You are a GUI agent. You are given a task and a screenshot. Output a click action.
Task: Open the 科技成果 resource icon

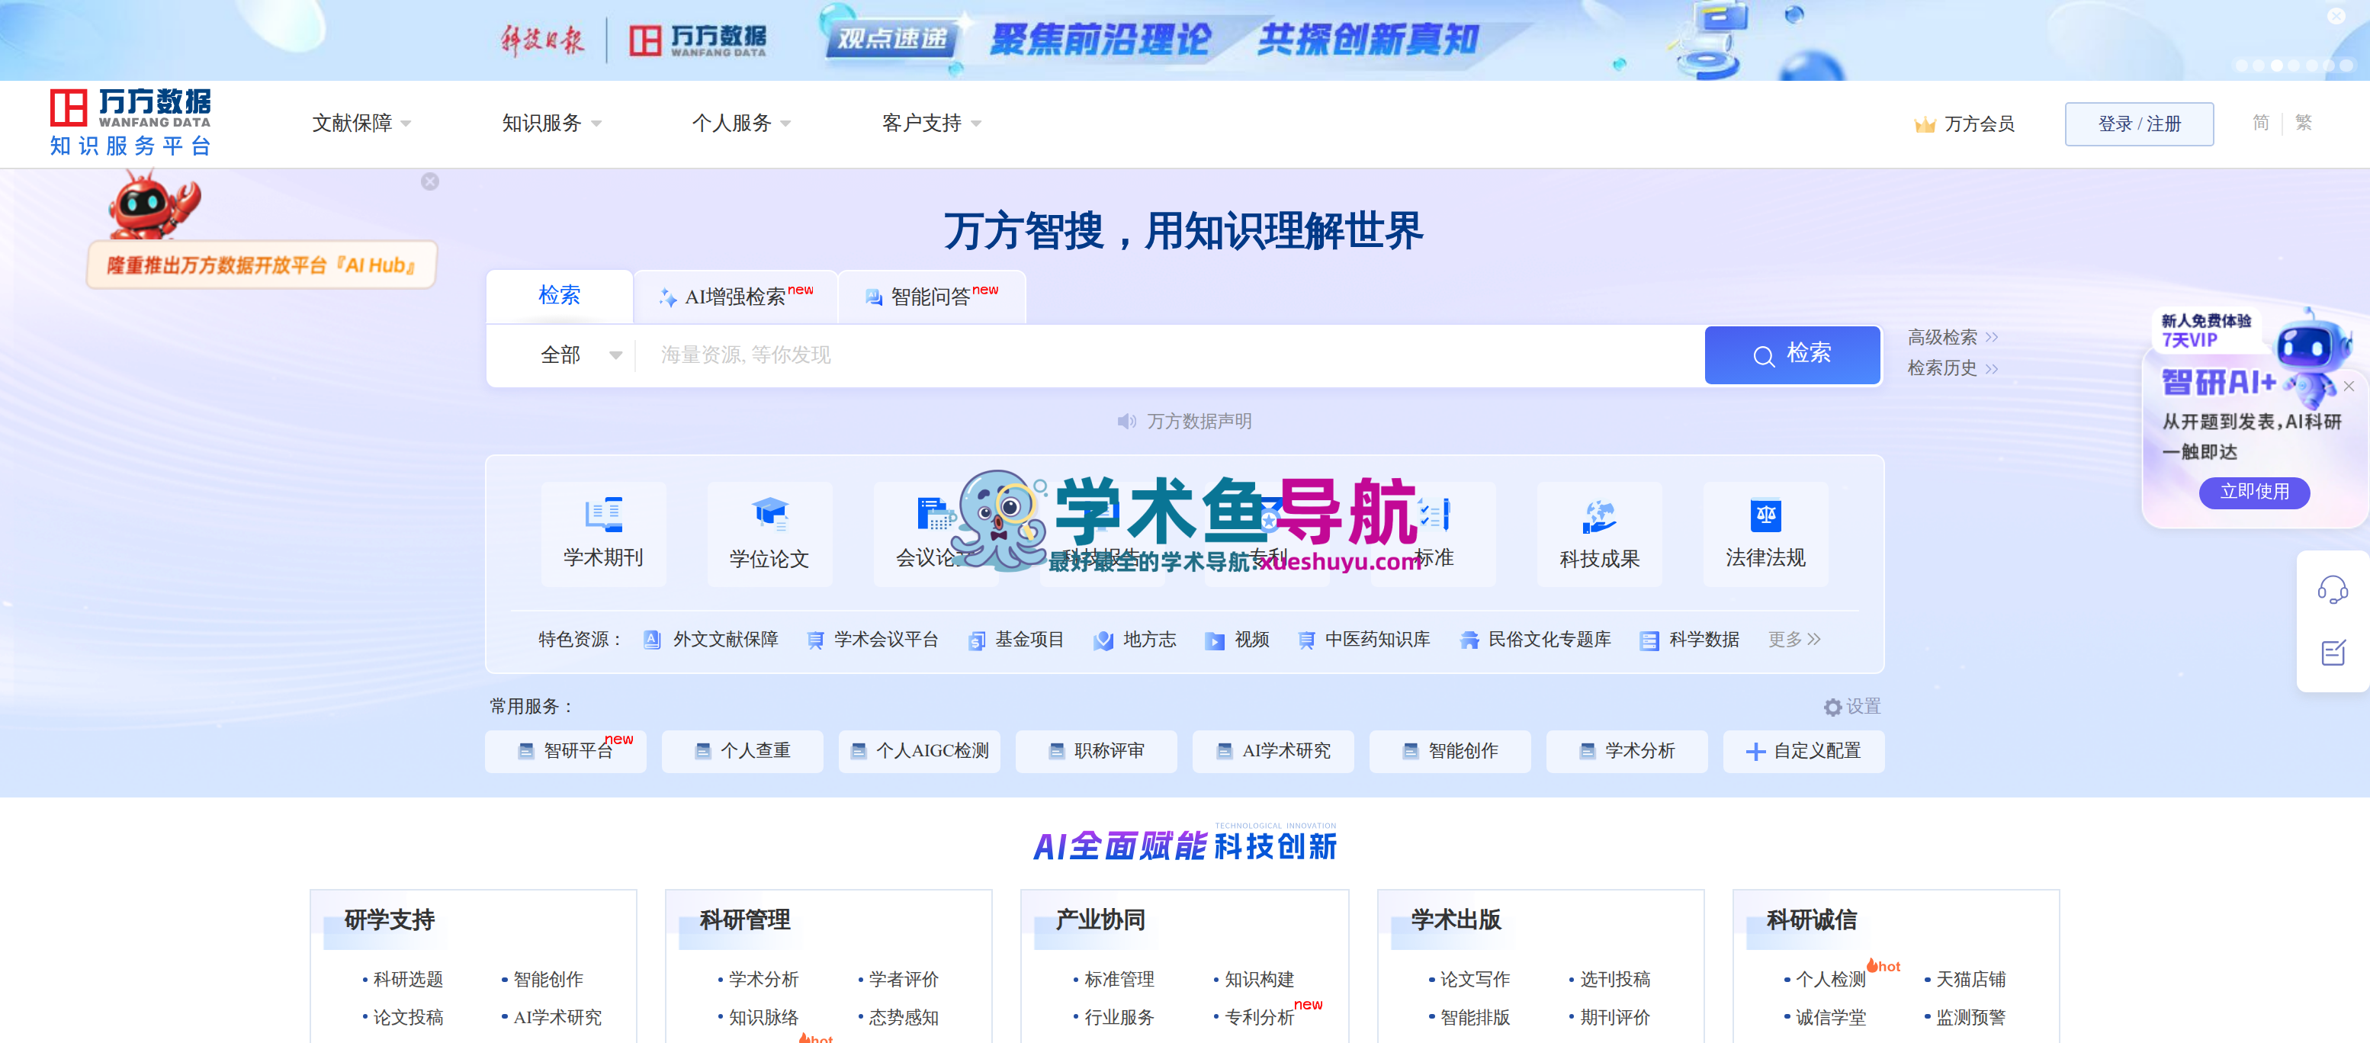(x=1599, y=534)
